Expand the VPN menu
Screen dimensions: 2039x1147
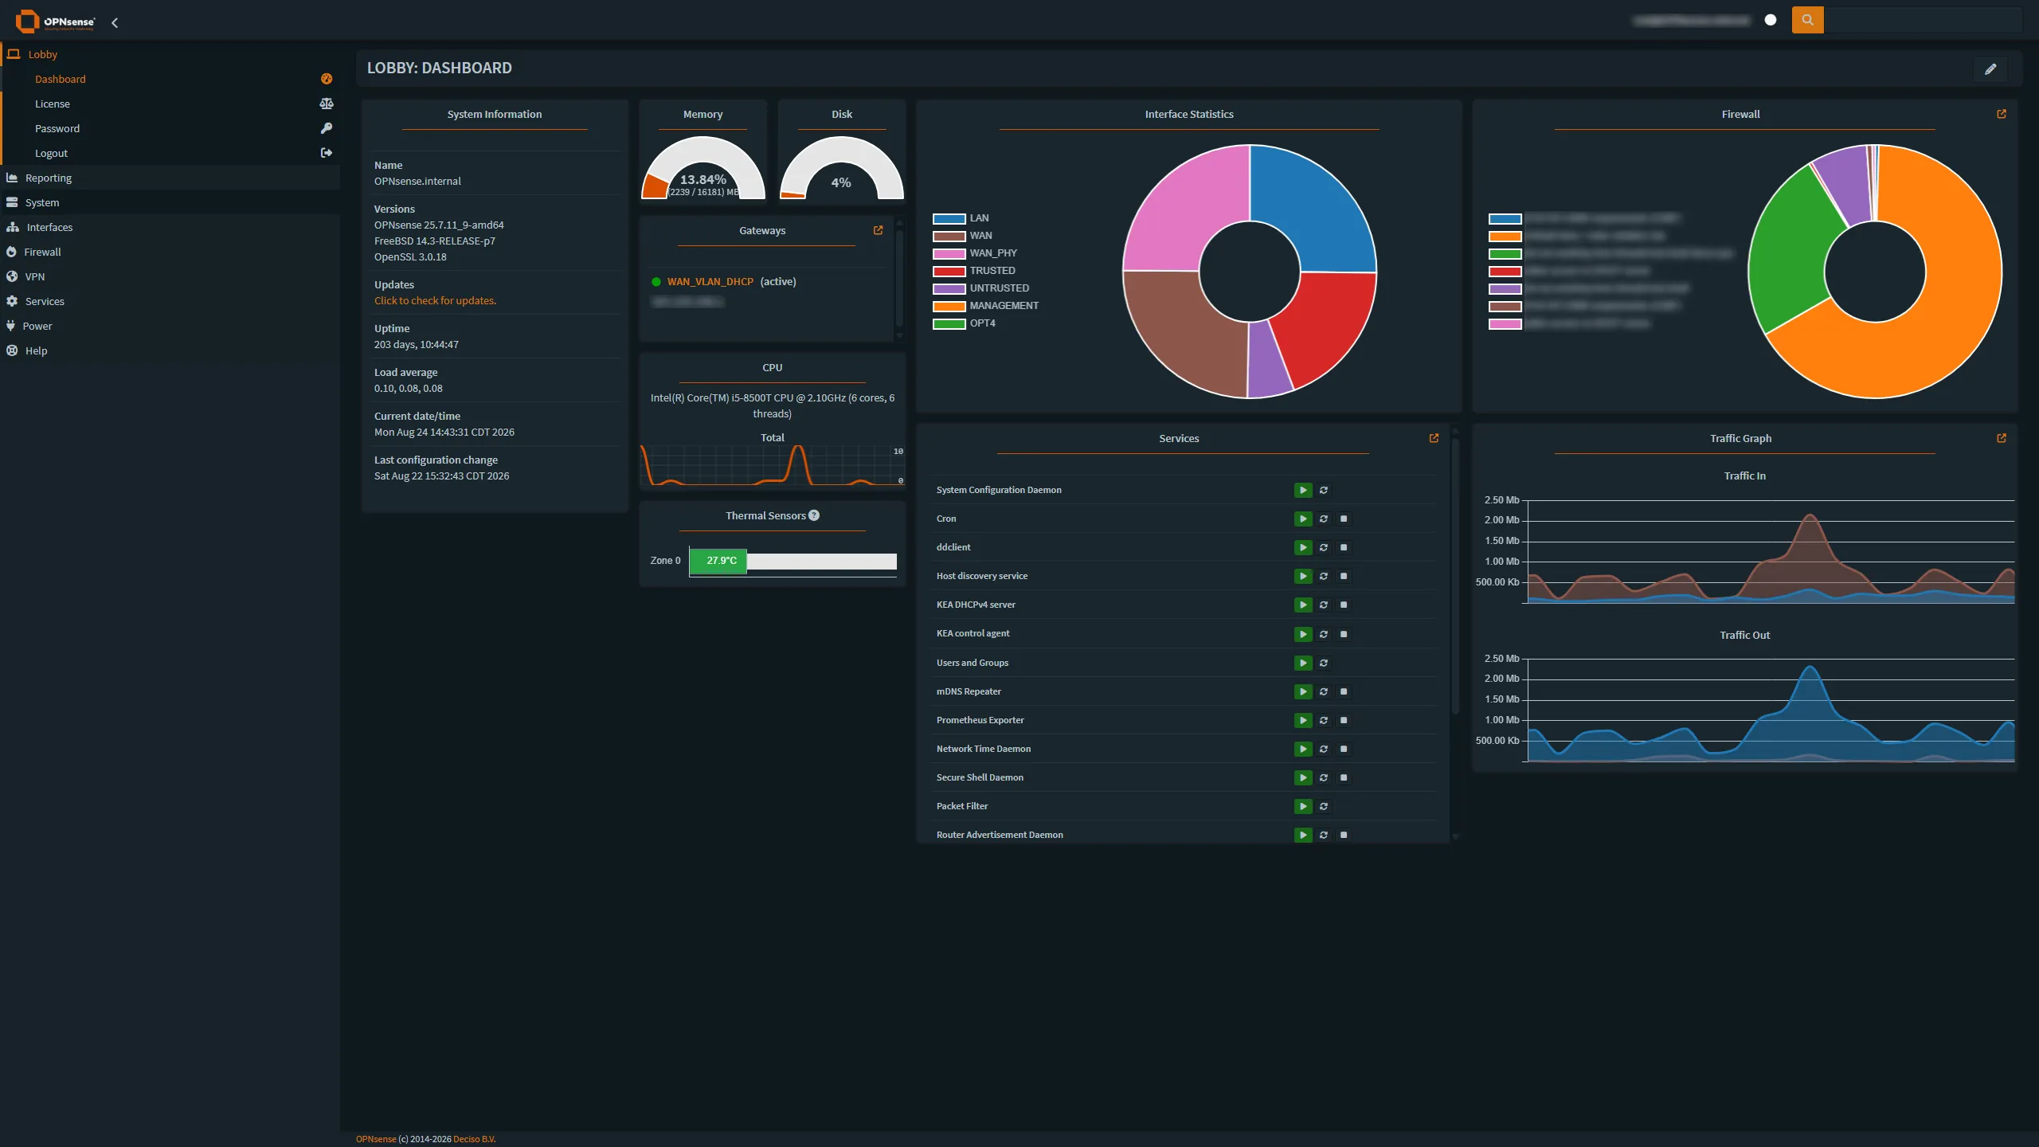[x=170, y=276]
